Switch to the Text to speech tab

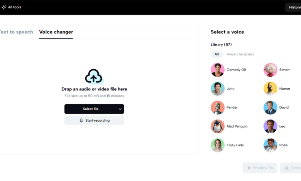click(x=16, y=32)
